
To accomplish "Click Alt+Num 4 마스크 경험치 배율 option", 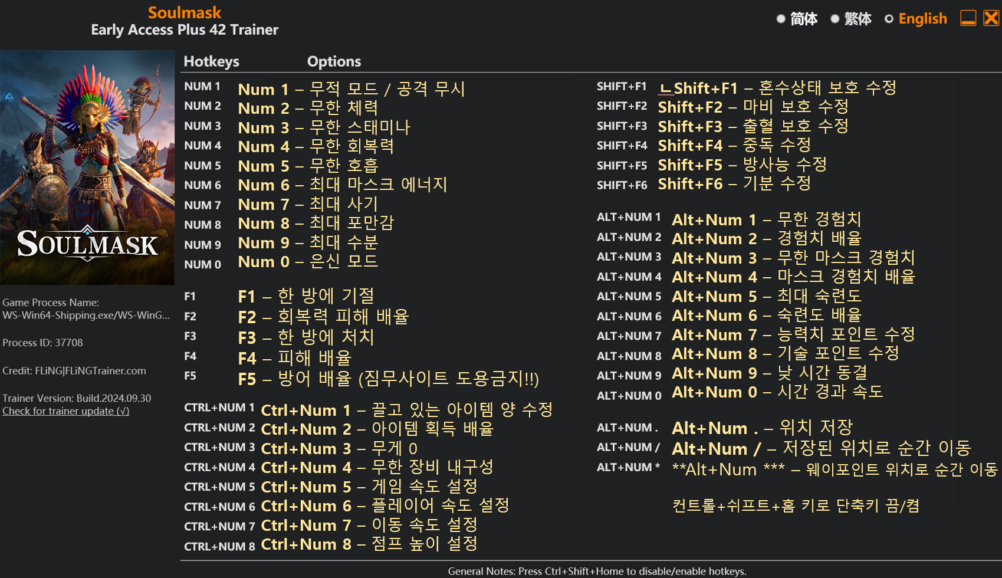I will 794,277.
